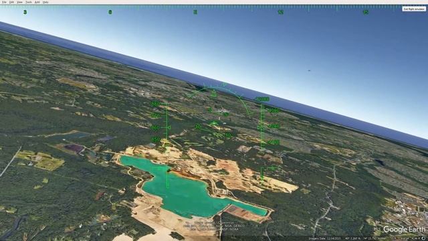
Task: Open the Help menu
Action: click(45, 2)
